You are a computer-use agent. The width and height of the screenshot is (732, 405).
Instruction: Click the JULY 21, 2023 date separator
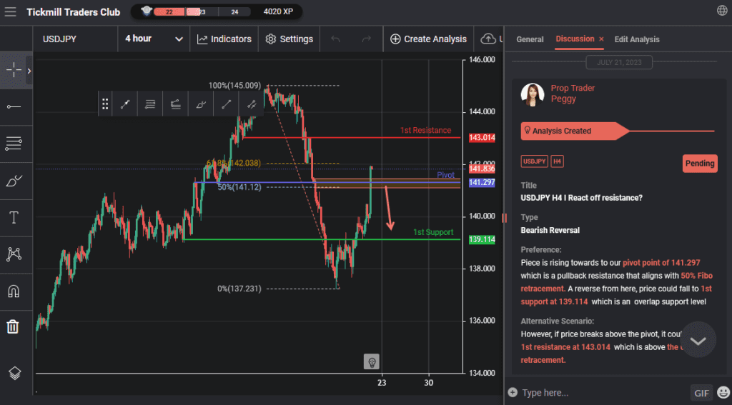[619, 62]
